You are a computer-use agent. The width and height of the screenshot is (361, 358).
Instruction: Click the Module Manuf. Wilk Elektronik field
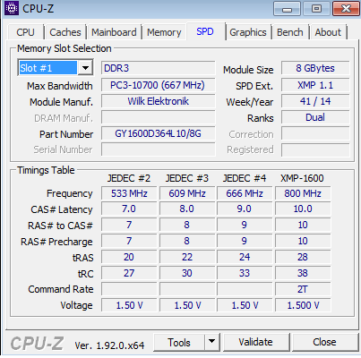pos(159,101)
